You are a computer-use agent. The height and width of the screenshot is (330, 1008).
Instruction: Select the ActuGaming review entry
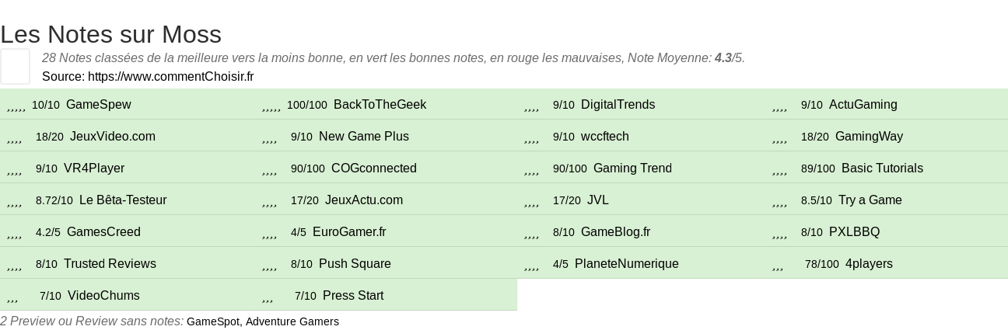(x=863, y=105)
